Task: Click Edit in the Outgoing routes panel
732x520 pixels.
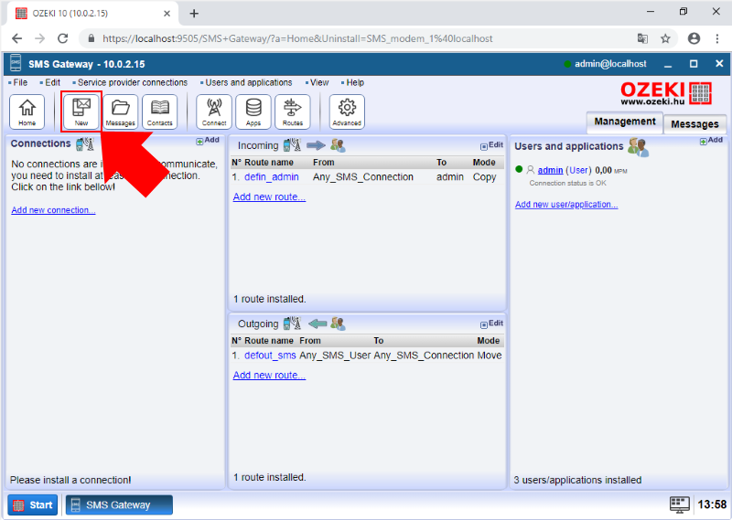Action: (491, 324)
